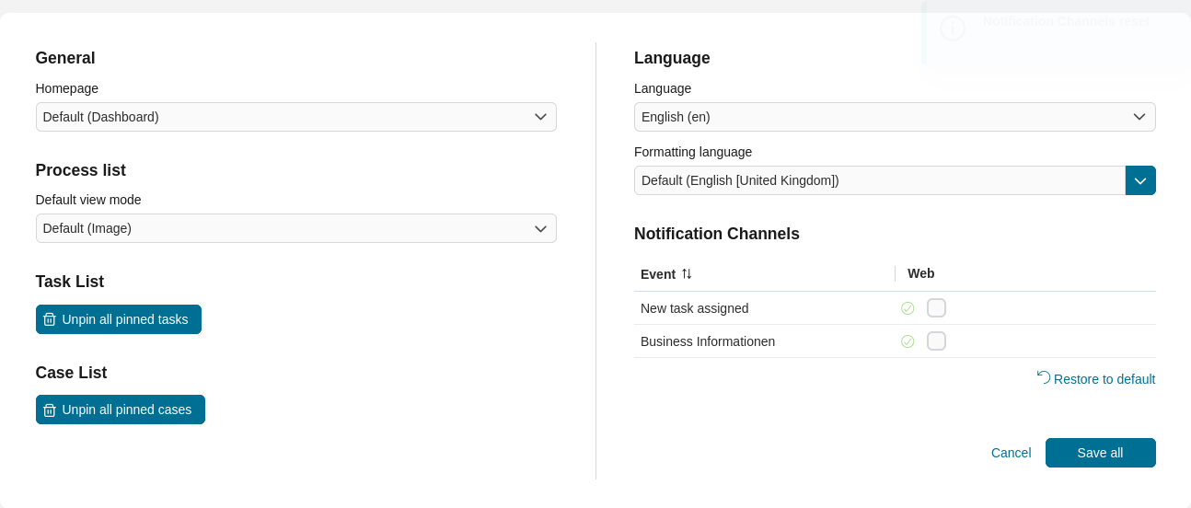This screenshot has width=1191, height=508.
Task: Click the Cancel link
Action: point(1011,453)
